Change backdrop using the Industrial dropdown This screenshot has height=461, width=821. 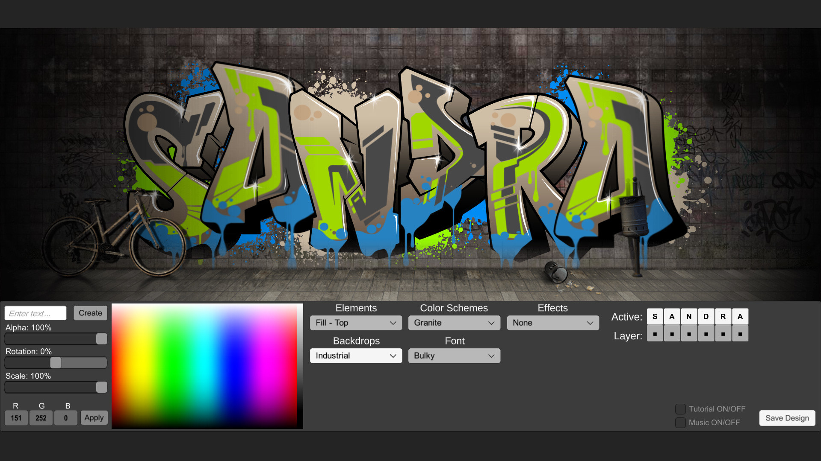click(x=355, y=356)
